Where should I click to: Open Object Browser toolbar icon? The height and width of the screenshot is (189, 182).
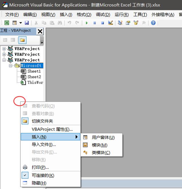coord(136,23)
